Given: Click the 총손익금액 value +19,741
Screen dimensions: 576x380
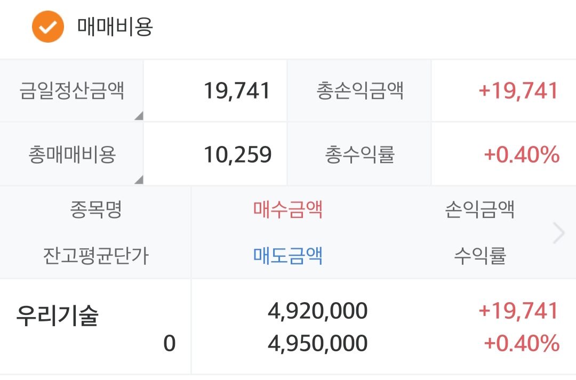Looking at the screenshot, I should tap(518, 91).
